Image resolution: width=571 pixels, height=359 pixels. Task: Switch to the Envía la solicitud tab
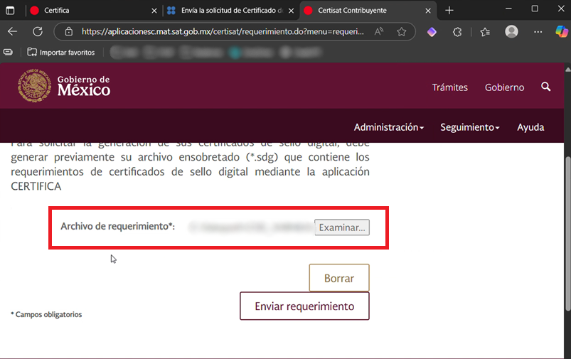[x=228, y=11]
